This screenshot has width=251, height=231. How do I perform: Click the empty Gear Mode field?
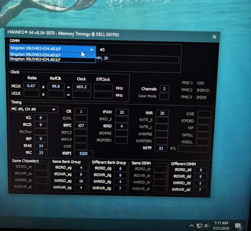click(x=164, y=96)
